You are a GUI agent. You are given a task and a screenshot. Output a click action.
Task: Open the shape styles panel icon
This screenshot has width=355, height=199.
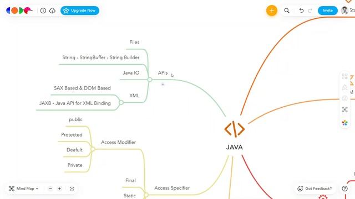click(x=344, y=76)
